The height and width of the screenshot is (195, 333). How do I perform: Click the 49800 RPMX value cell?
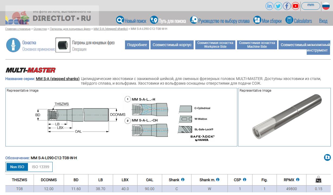click(x=292, y=189)
